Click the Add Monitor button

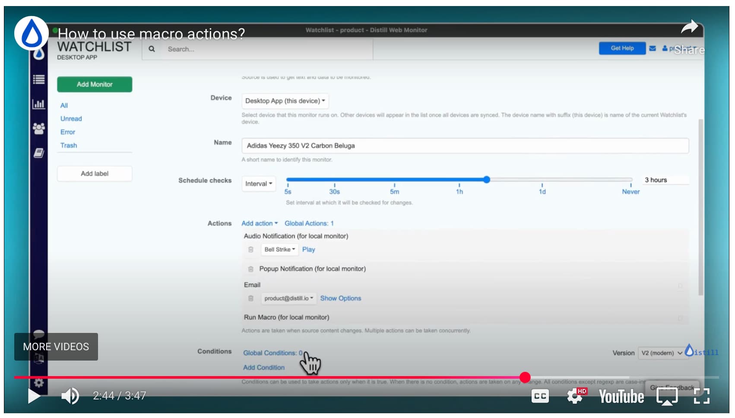click(95, 84)
